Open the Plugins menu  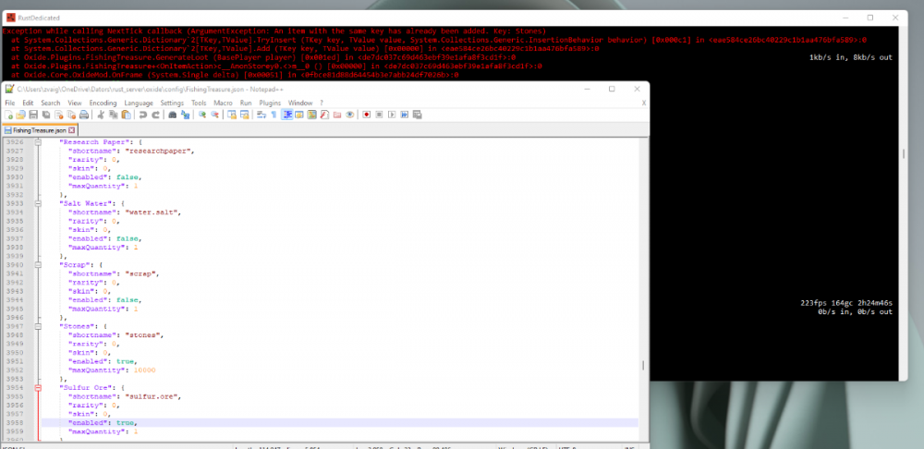pos(272,103)
